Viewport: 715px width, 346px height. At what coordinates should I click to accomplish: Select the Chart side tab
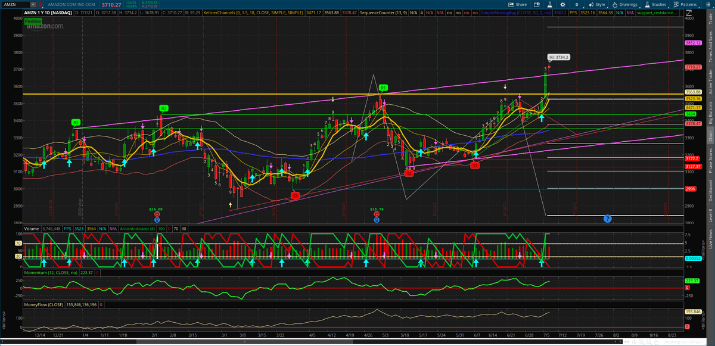pyautogui.click(x=710, y=136)
